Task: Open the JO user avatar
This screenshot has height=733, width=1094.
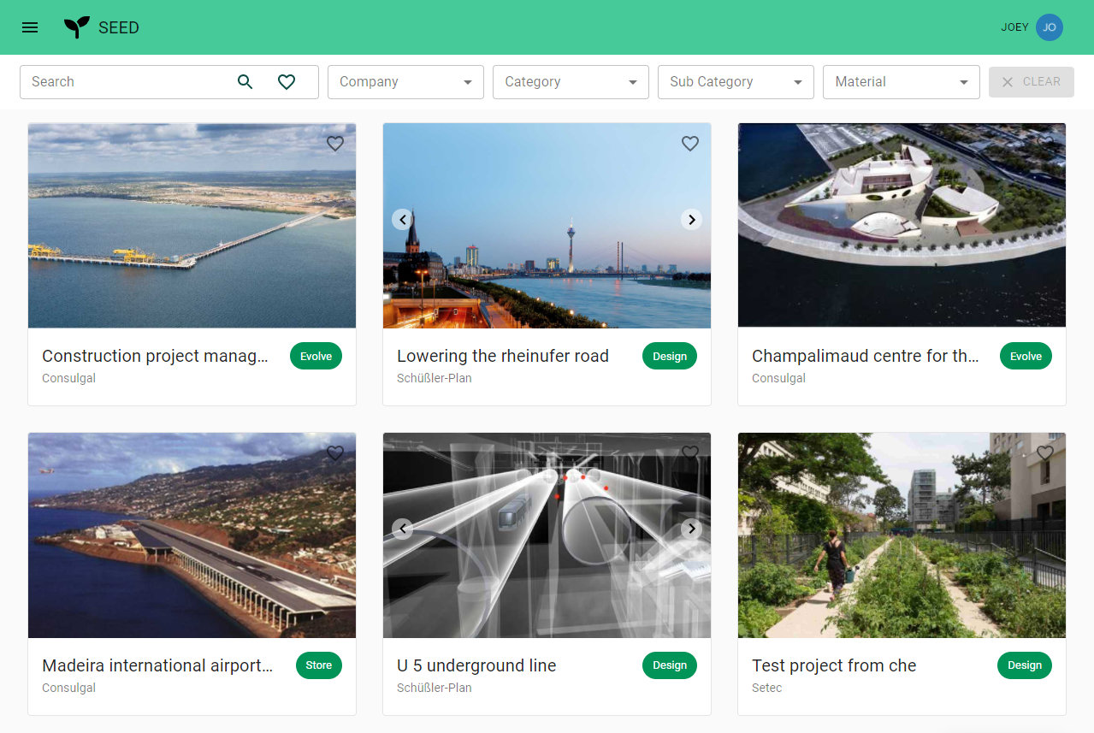Action: 1050,27
